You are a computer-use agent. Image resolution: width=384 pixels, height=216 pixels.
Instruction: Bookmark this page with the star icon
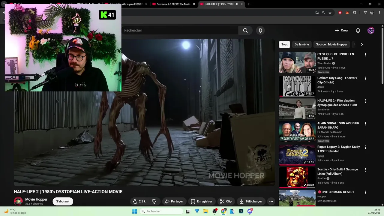[x=330, y=13]
